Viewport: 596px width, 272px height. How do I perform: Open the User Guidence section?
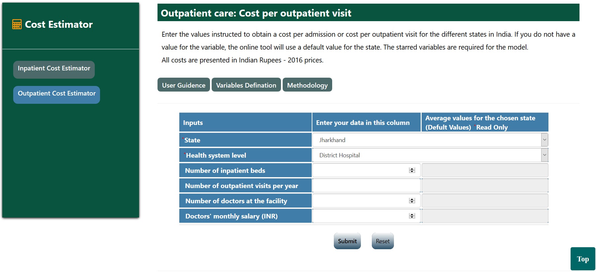(x=184, y=85)
